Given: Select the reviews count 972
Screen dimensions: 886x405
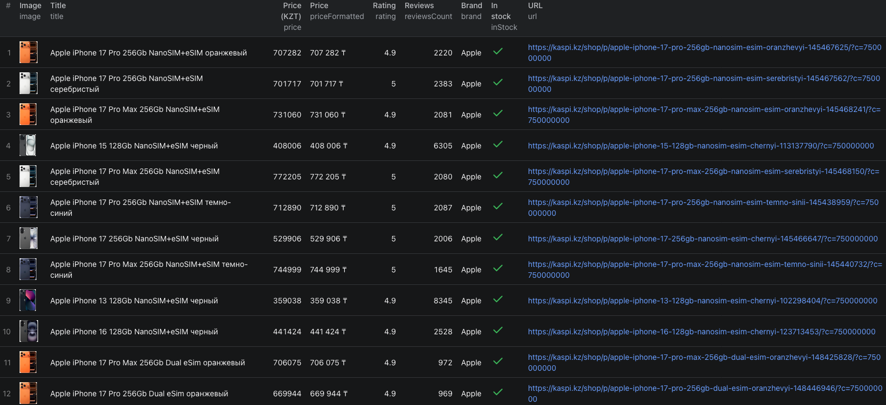Looking at the screenshot, I should 445,363.
